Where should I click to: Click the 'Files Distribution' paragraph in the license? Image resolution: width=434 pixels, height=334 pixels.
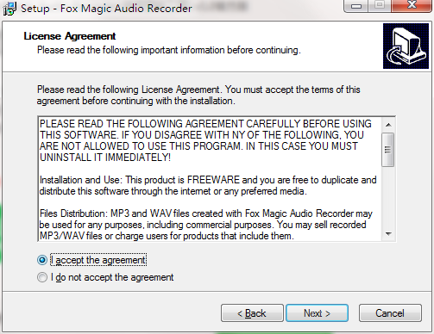[x=206, y=225]
